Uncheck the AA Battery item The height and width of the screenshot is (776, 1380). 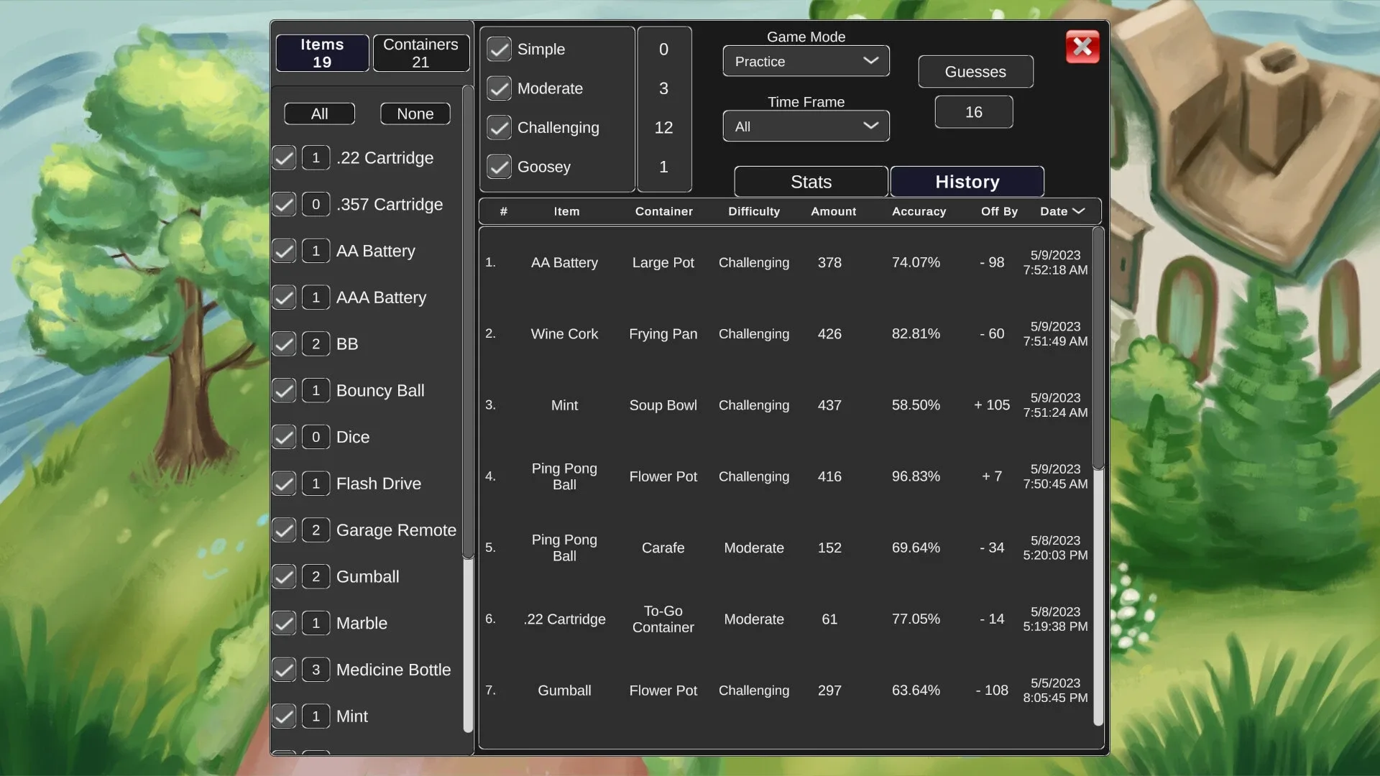[284, 251]
